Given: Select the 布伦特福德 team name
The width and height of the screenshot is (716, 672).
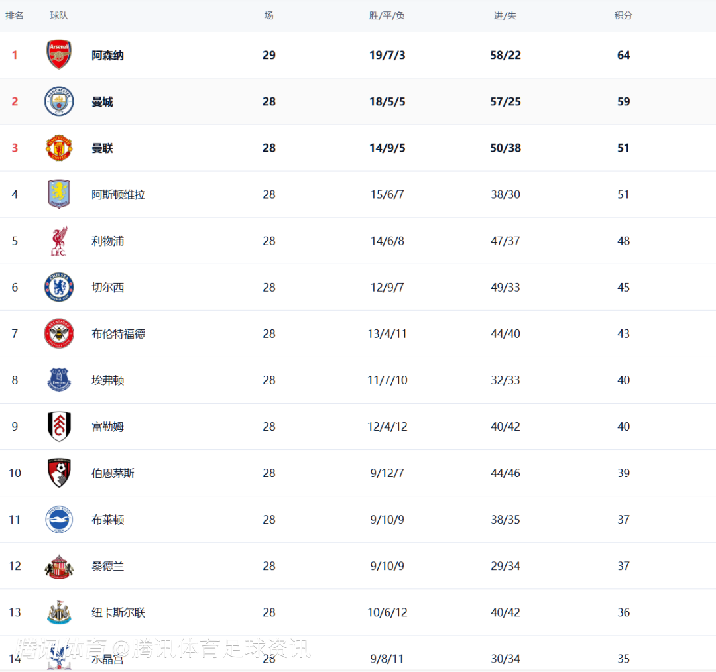Looking at the screenshot, I should coord(118,334).
